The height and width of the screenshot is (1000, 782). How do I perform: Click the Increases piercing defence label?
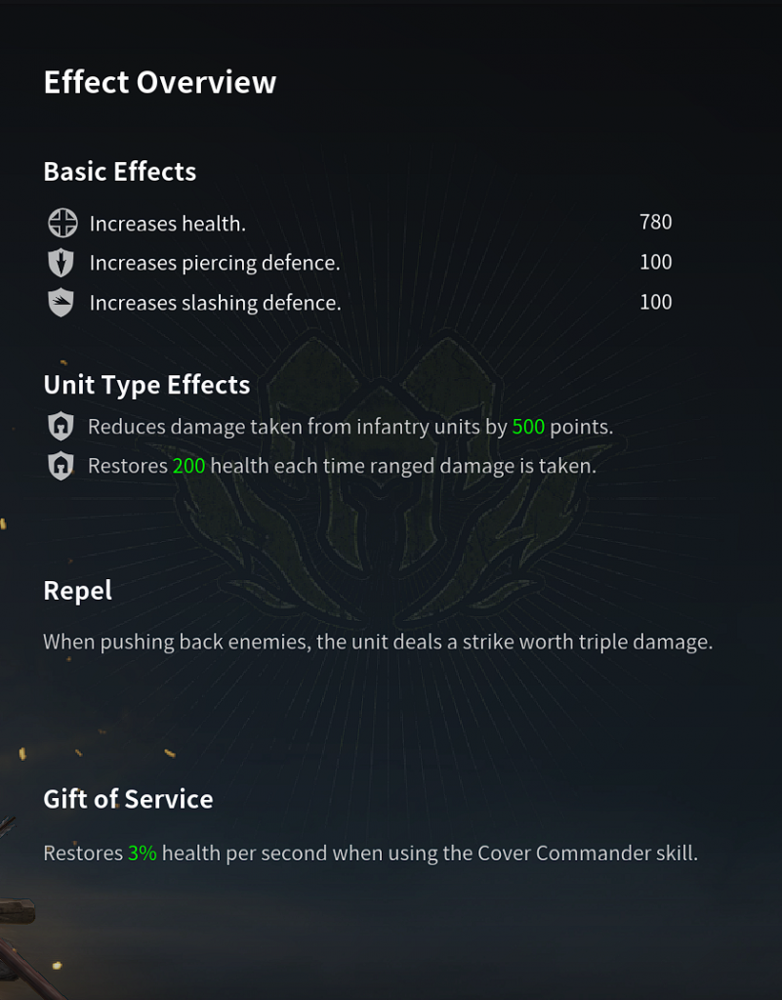tap(215, 264)
